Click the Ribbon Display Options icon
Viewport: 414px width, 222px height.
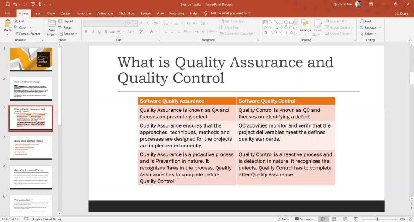pos(371,4)
